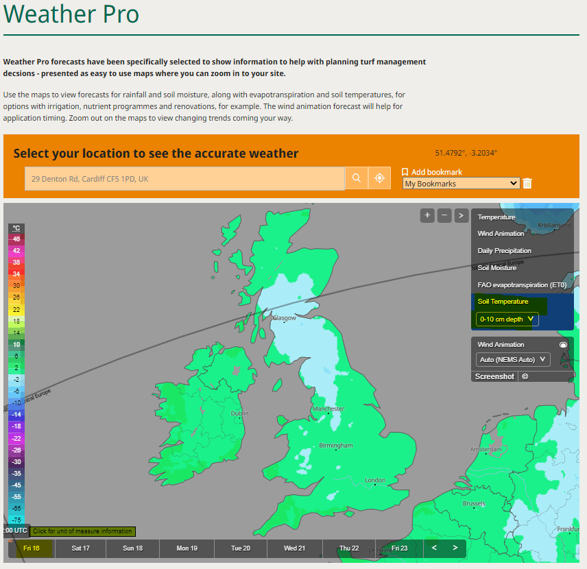Select the Daily Precipitation map layer

[x=505, y=251]
